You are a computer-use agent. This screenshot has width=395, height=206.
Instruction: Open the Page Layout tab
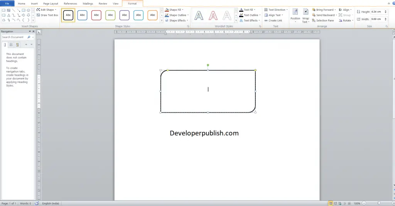51,3
